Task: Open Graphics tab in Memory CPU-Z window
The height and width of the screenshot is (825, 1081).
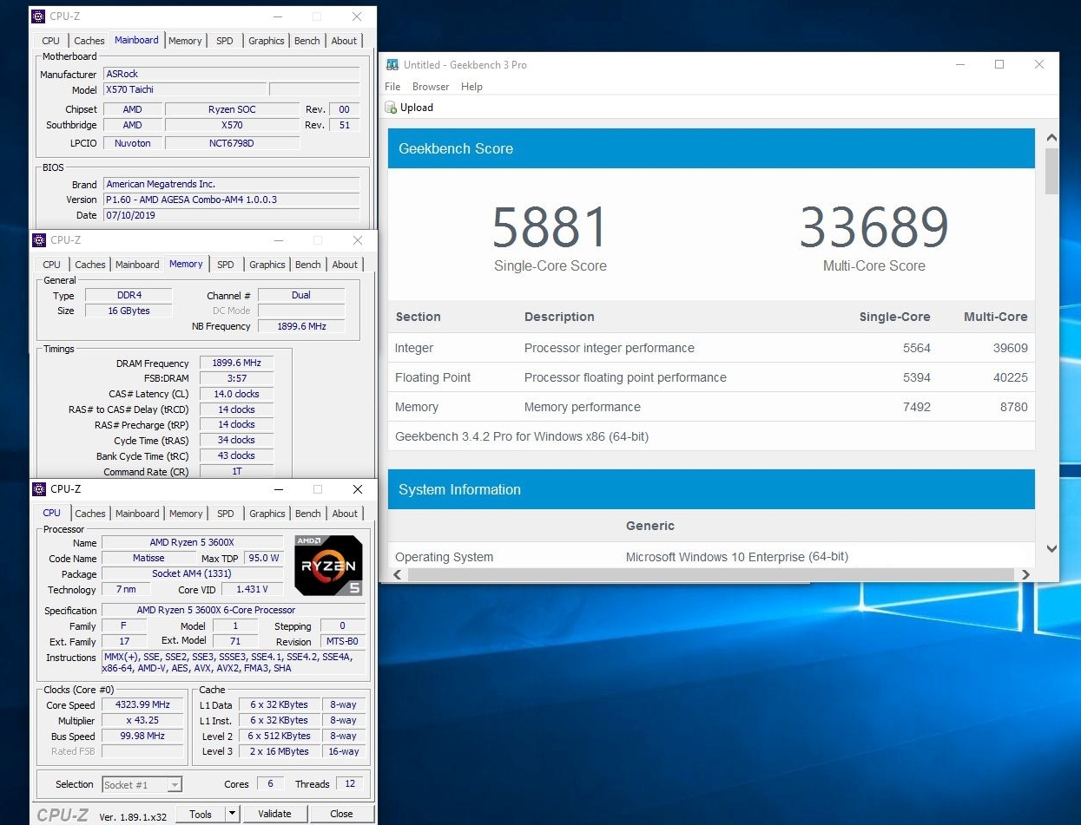Action: (267, 265)
